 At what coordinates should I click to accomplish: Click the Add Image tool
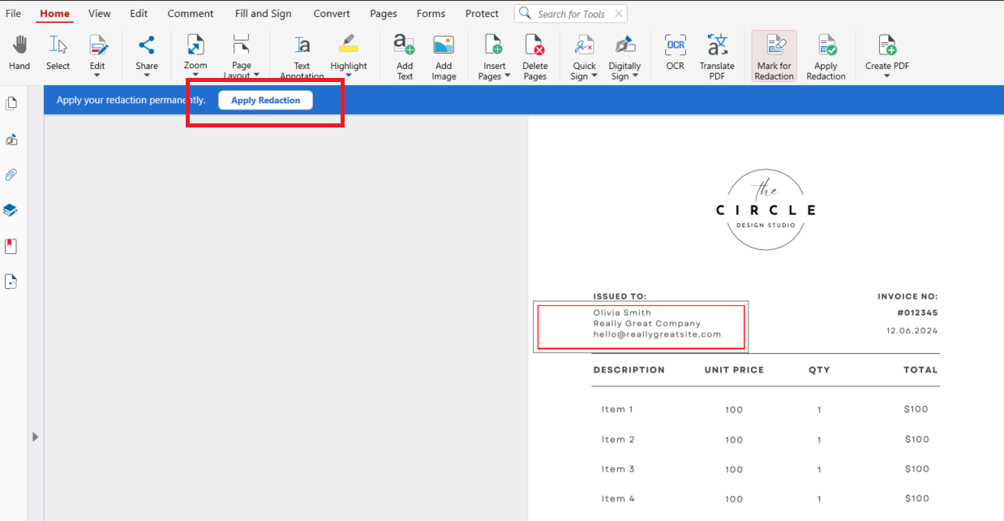click(x=444, y=57)
